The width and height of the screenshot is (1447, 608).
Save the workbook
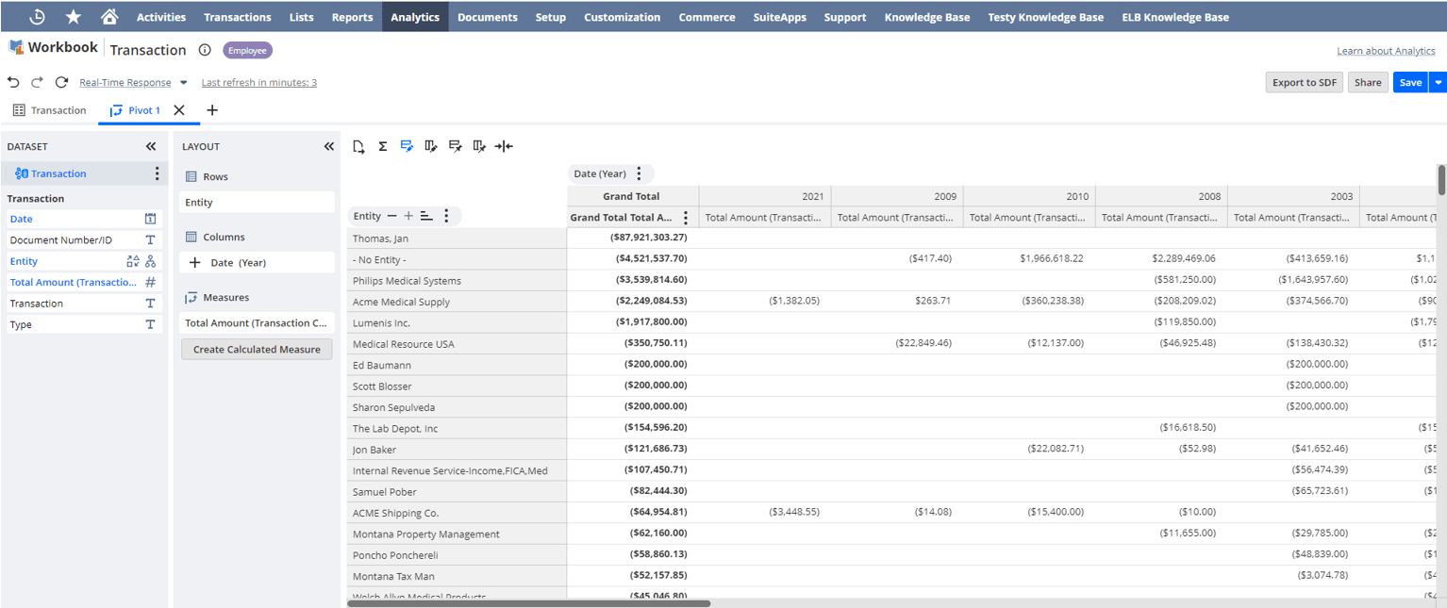pos(1410,82)
